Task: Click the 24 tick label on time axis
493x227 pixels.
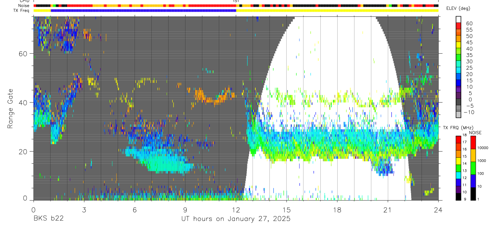Action: point(438,210)
